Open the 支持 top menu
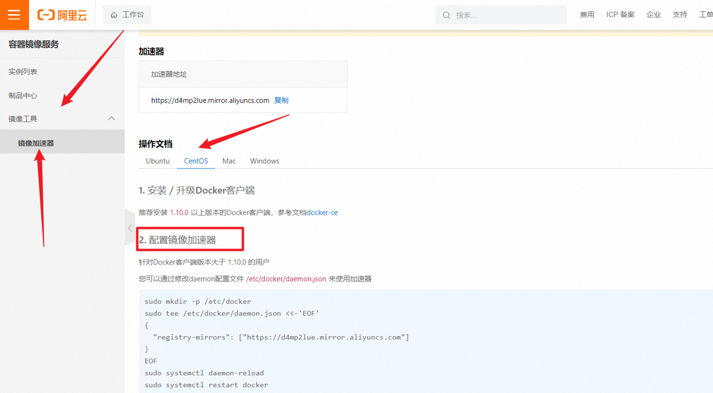 tap(680, 15)
